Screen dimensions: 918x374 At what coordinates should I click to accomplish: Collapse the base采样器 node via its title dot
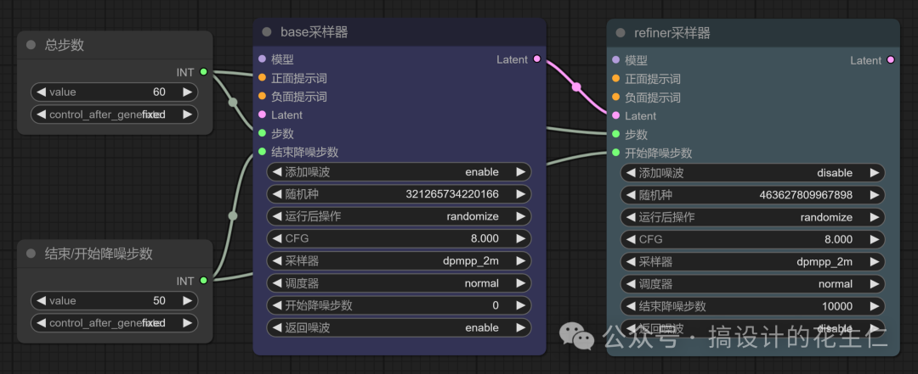(x=267, y=32)
